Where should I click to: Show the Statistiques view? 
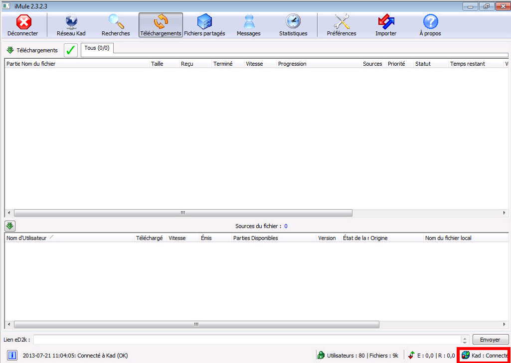pos(293,25)
